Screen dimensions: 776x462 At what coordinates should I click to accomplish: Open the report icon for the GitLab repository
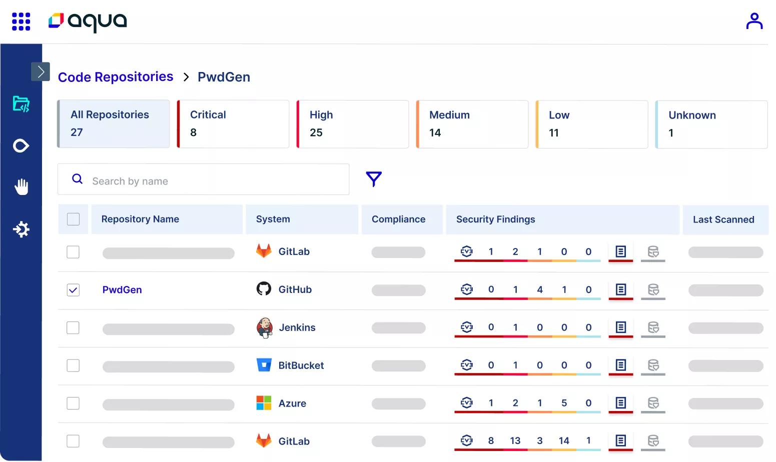[620, 252]
